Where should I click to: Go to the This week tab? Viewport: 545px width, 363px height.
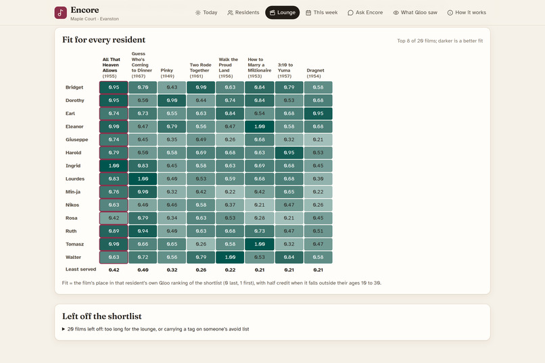pyautogui.click(x=321, y=12)
